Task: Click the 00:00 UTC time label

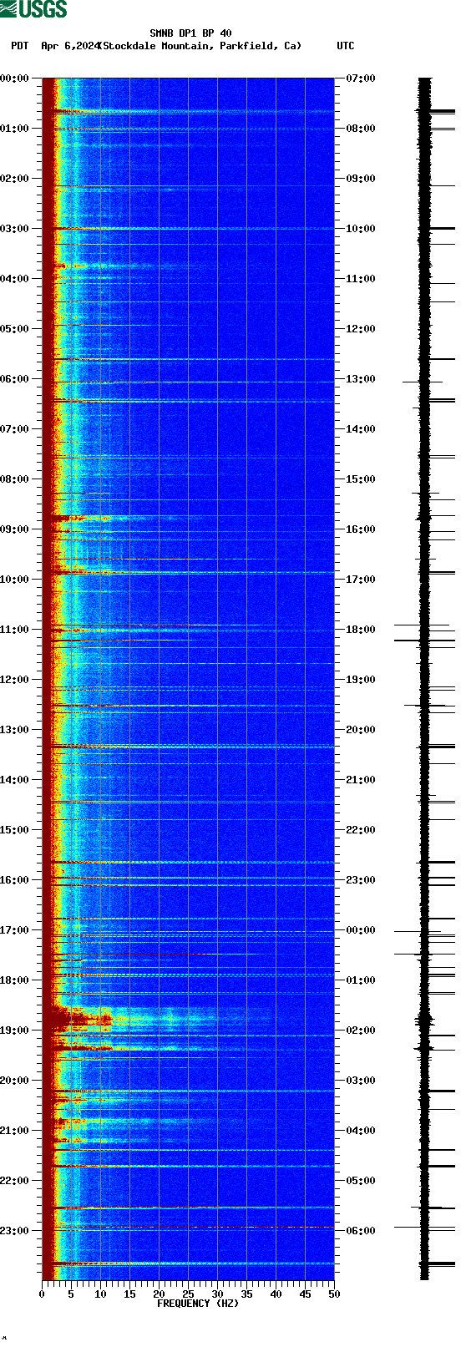Action: [361, 930]
